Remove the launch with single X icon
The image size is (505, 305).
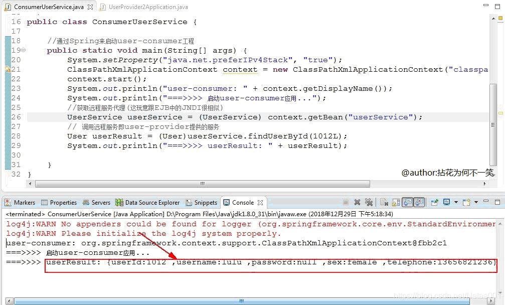click(357, 202)
